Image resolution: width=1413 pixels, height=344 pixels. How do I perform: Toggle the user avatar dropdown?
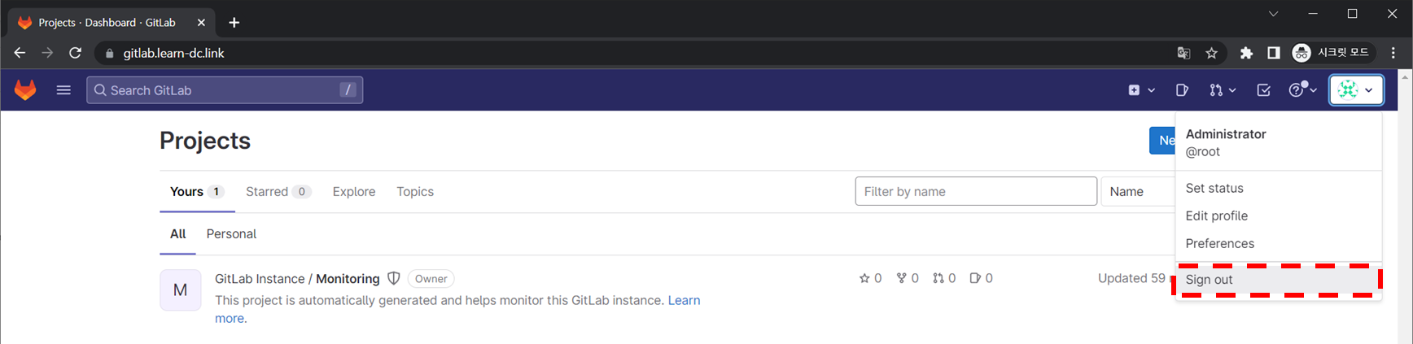point(1356,89)
